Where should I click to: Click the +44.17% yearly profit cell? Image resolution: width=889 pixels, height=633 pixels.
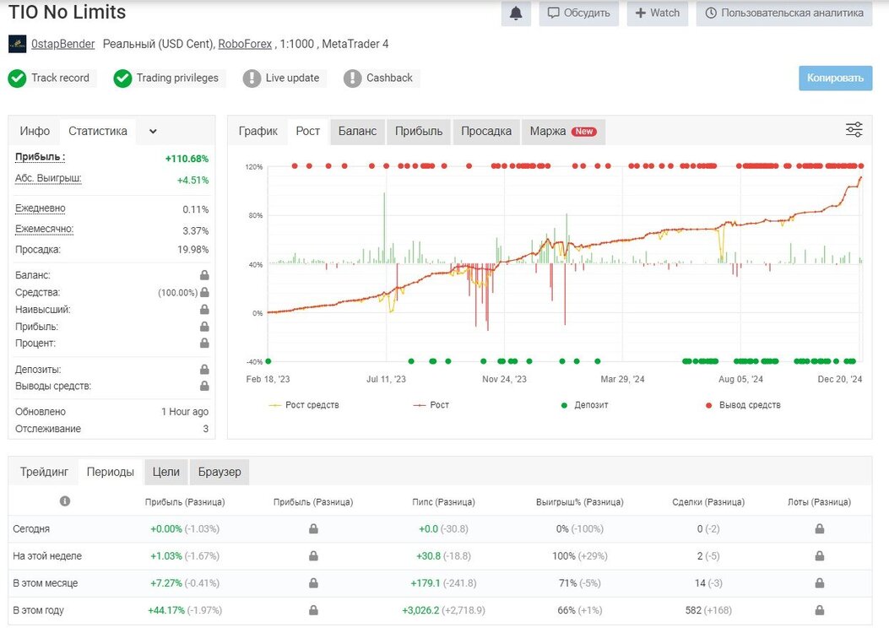click(185, 610)
